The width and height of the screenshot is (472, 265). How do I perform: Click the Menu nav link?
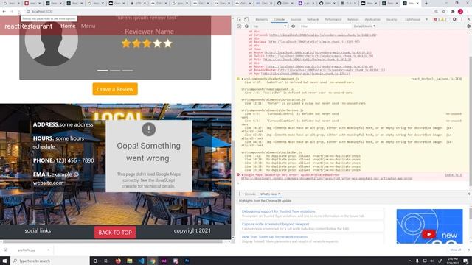tap(88, 26)
